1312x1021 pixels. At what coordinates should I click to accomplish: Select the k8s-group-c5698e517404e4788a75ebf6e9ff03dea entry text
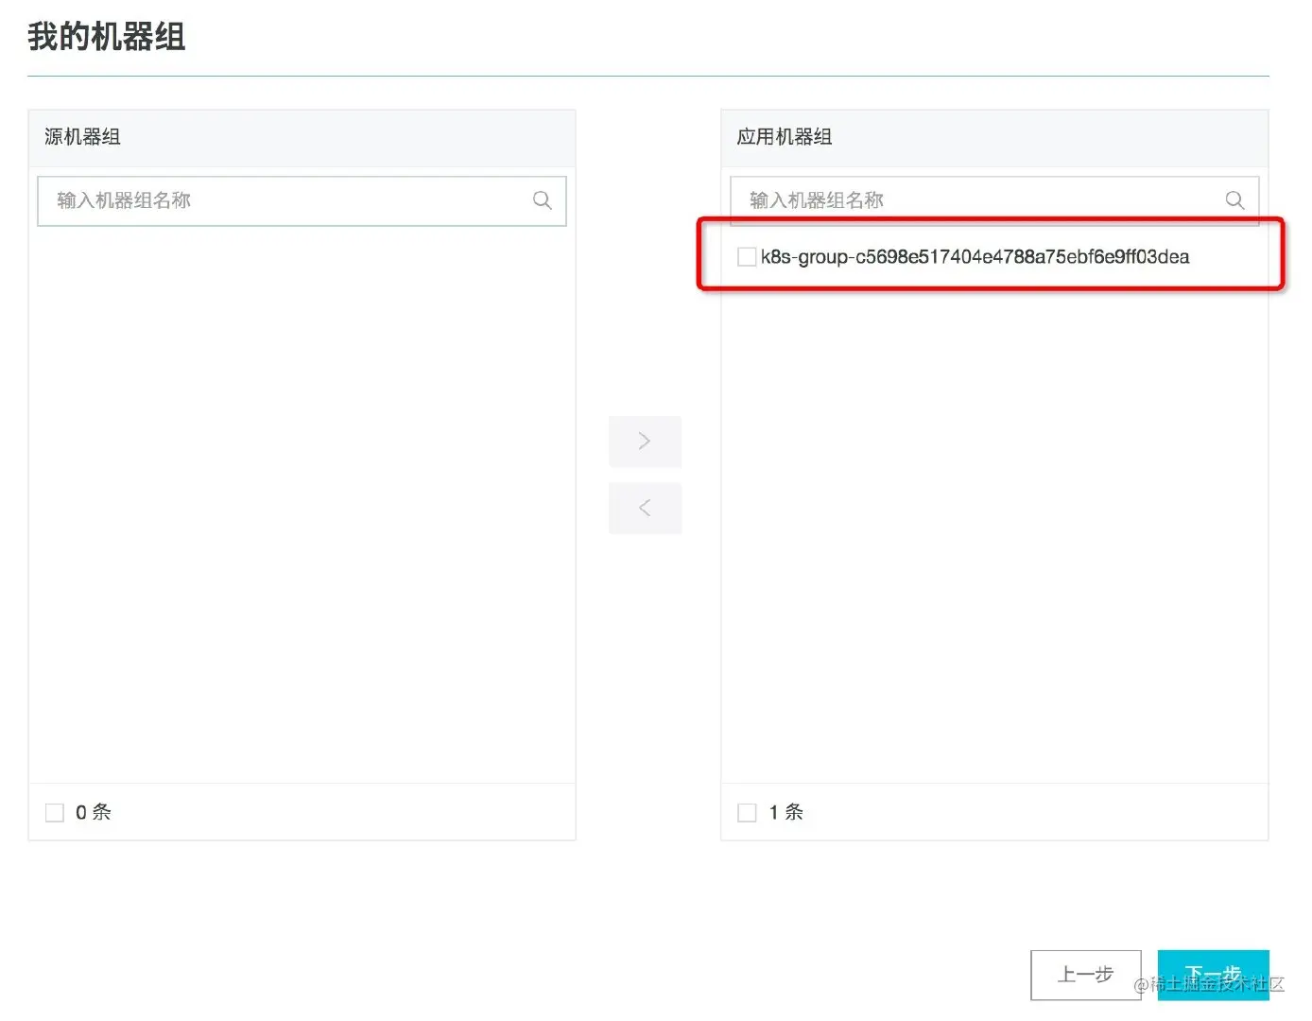975,256
